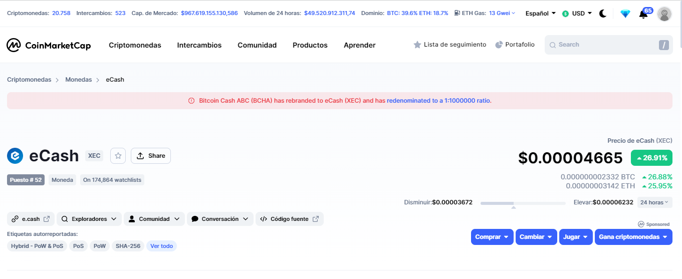Click dominance BTC: 39.6% ETH: 18.7%
The width and height of the screenshot is (682, 279).
[417, 13]
